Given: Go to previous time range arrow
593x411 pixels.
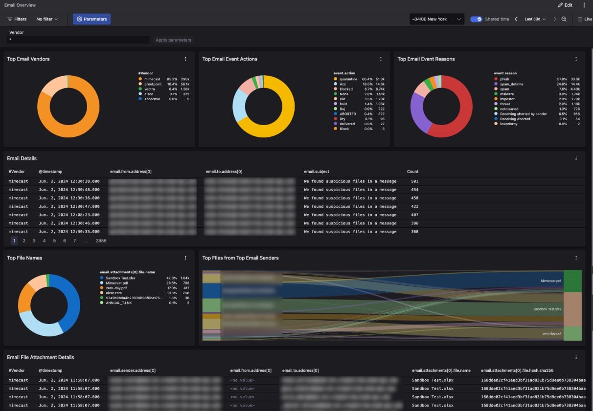Looking at the screenshot, I should coord(516,19).
